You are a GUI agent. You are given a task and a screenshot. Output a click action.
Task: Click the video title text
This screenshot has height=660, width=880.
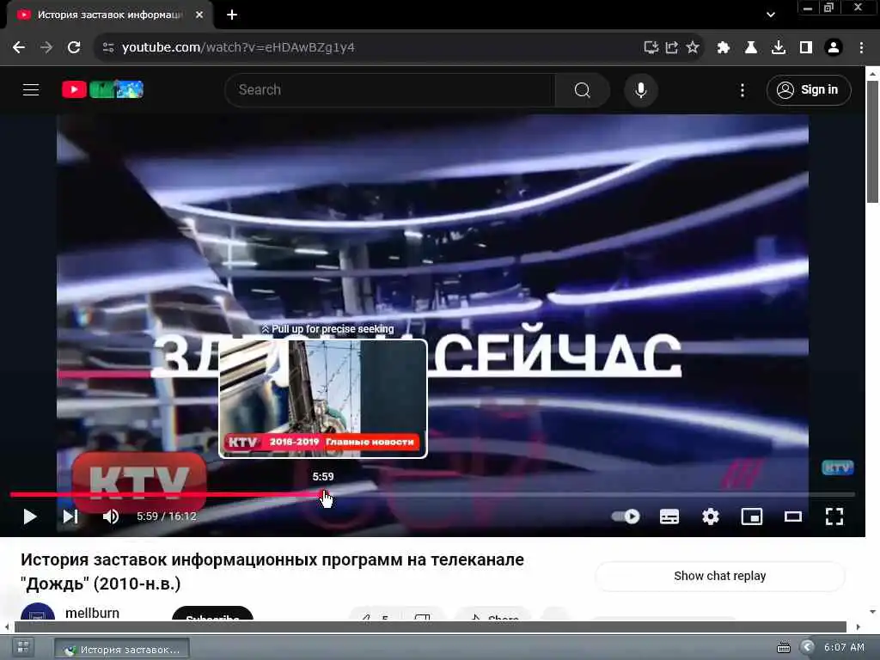[x=272, y=571]
